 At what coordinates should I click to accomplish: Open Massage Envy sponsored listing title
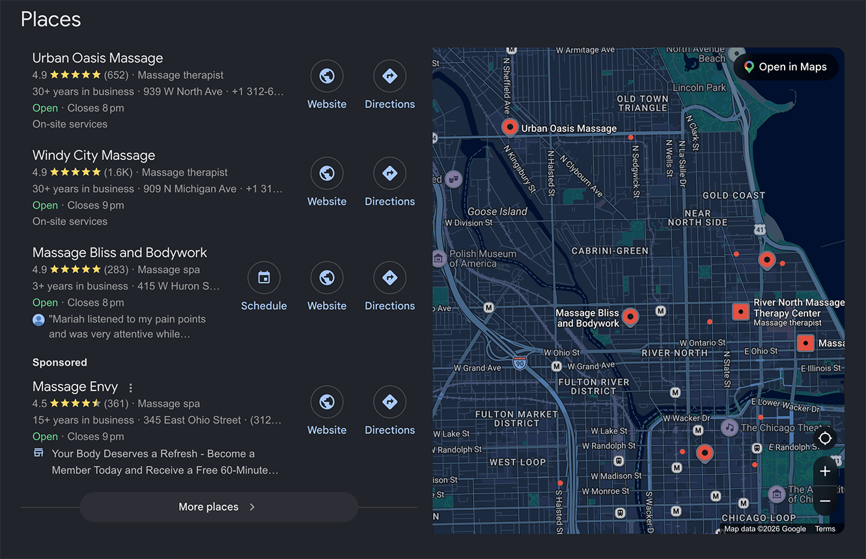(75, 387)
